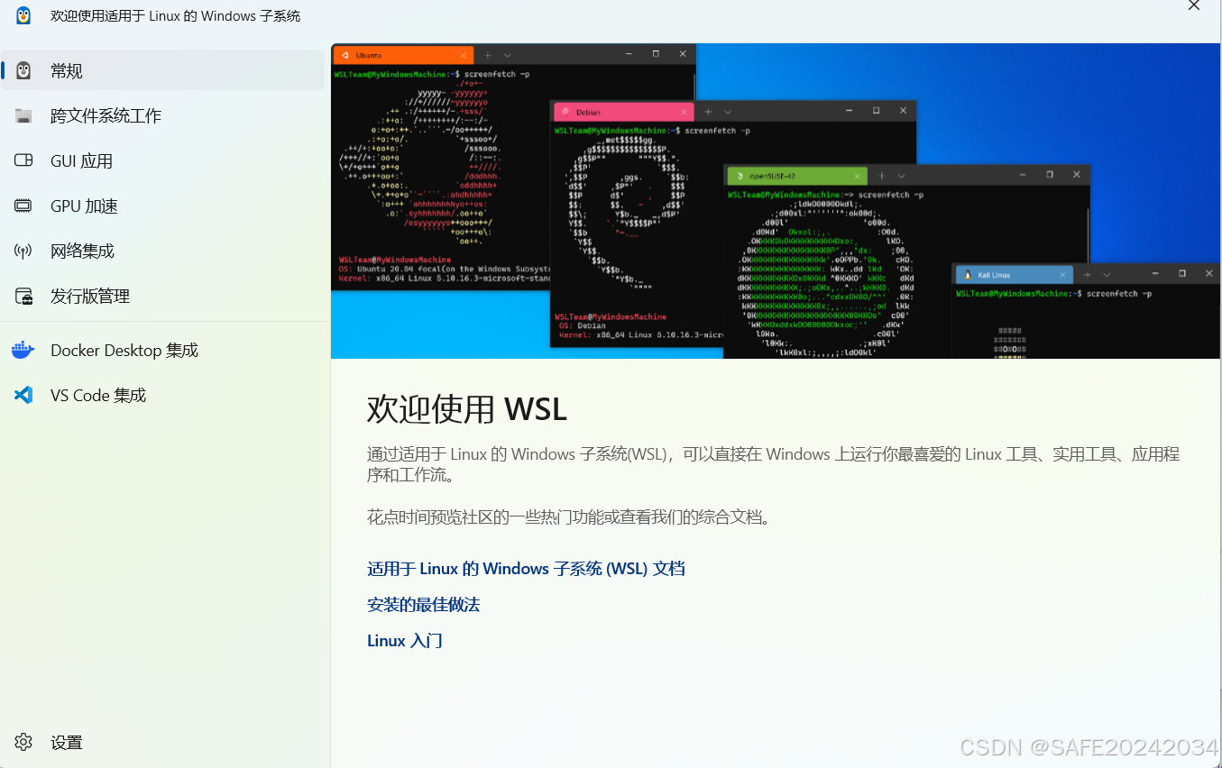
Task: Switch to GPU 加速 section
Action: point(163,206)
